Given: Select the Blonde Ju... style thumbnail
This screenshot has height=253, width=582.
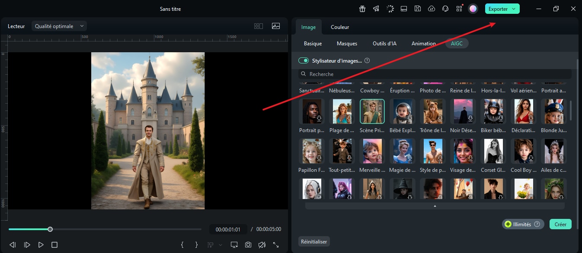Looking at the screenshot, I should [x=554, y=111].
